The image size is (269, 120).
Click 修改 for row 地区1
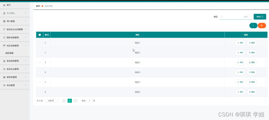tap(240, 43)
